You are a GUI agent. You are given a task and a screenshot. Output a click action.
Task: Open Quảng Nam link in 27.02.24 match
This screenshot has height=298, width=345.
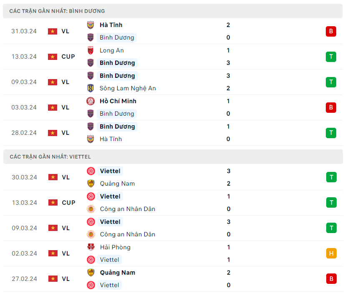(117, 273)
